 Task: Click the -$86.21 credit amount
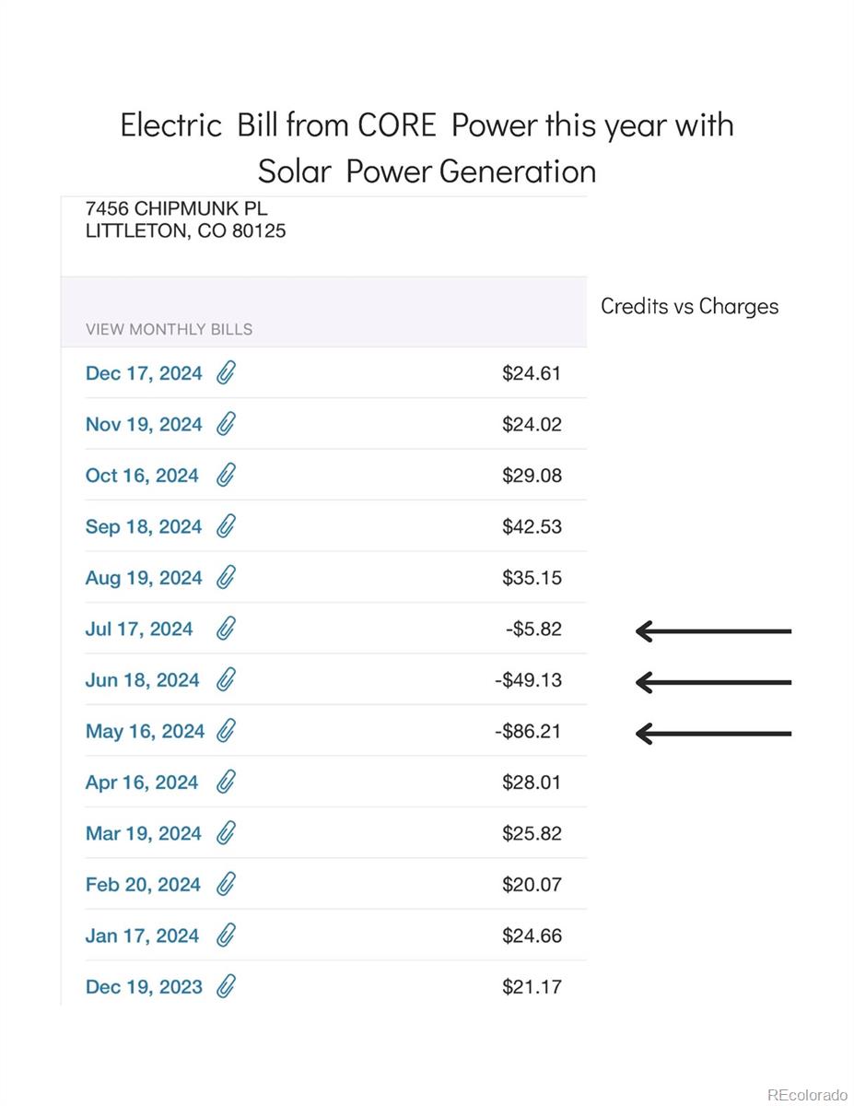coord(528,731)
